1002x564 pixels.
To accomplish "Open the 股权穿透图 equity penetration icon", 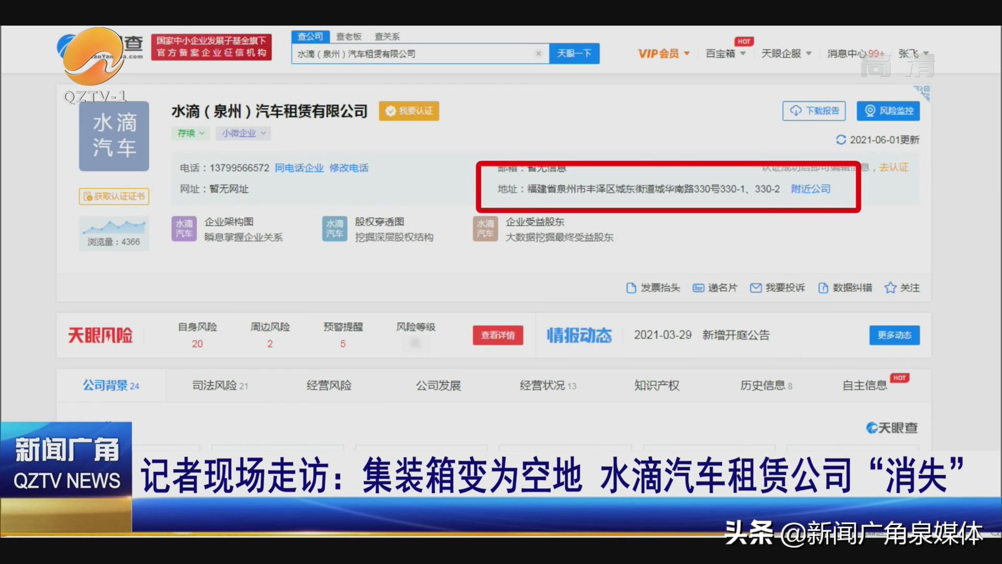I will coord(335,229).
